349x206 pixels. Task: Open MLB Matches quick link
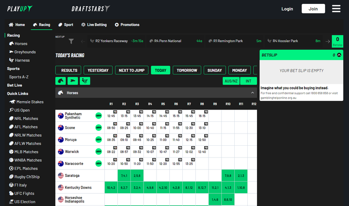24,151
